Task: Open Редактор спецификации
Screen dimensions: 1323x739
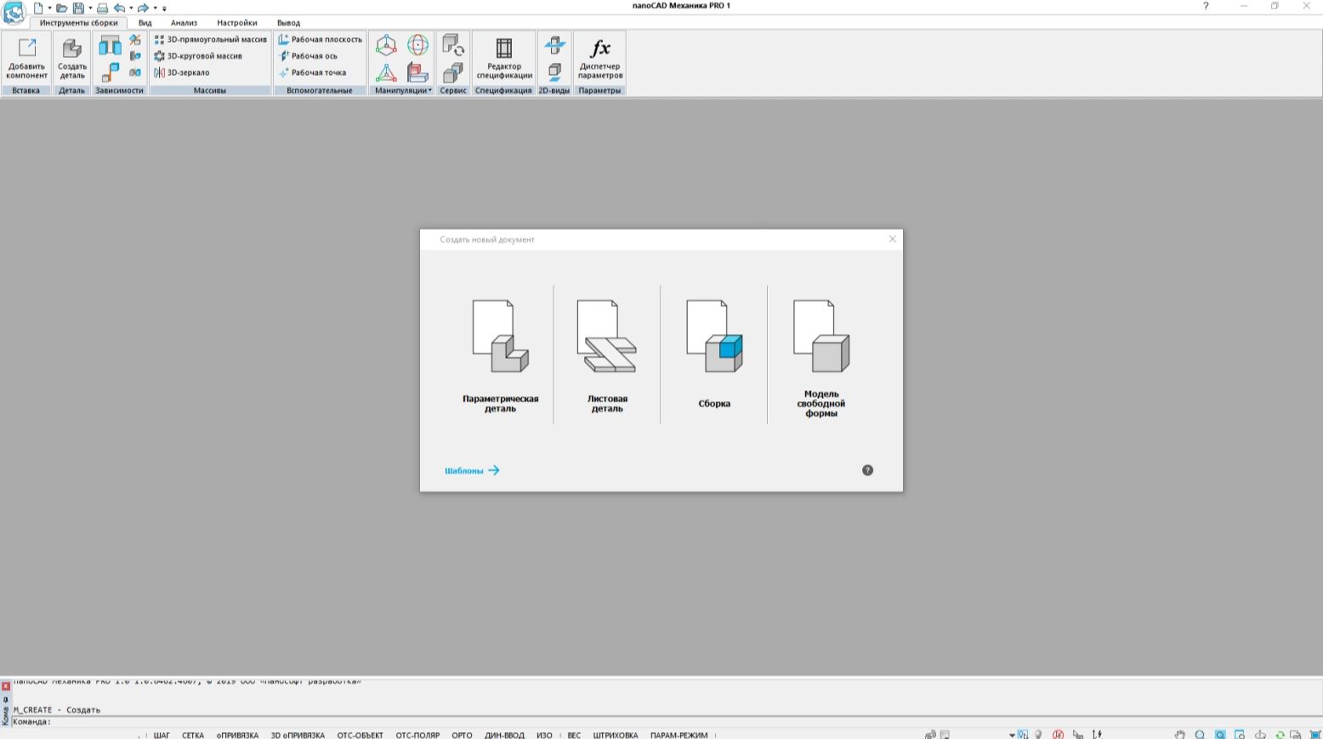Action: (504, 59)
